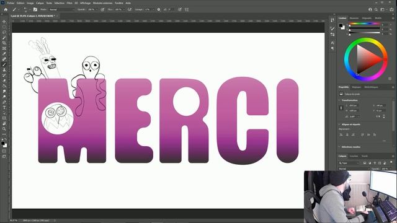Open the Edit Toolbar three-dots button
397x223 pixels.
coord(4,134)
